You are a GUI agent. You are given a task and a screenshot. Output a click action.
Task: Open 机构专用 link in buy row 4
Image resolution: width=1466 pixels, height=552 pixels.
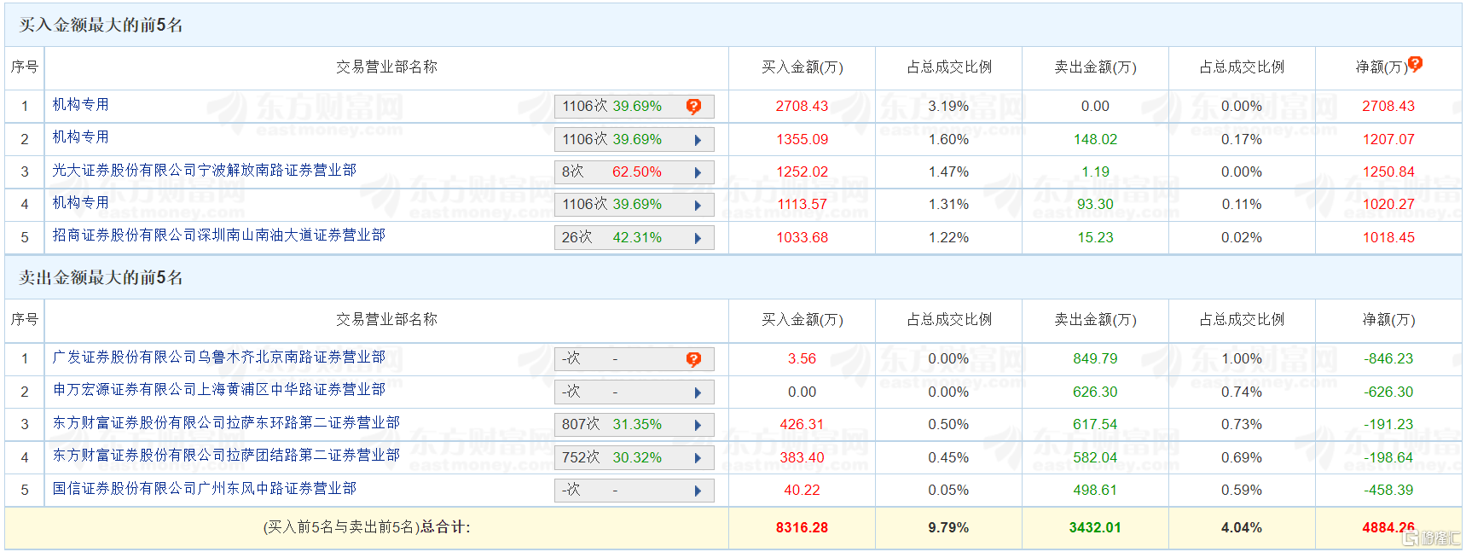(x=81, y=202)
